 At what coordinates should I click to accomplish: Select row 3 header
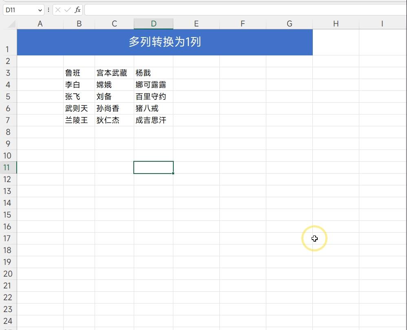point(7,73)
